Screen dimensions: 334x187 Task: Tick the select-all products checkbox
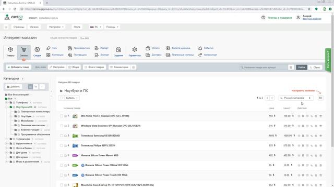[x=62, y=98]
